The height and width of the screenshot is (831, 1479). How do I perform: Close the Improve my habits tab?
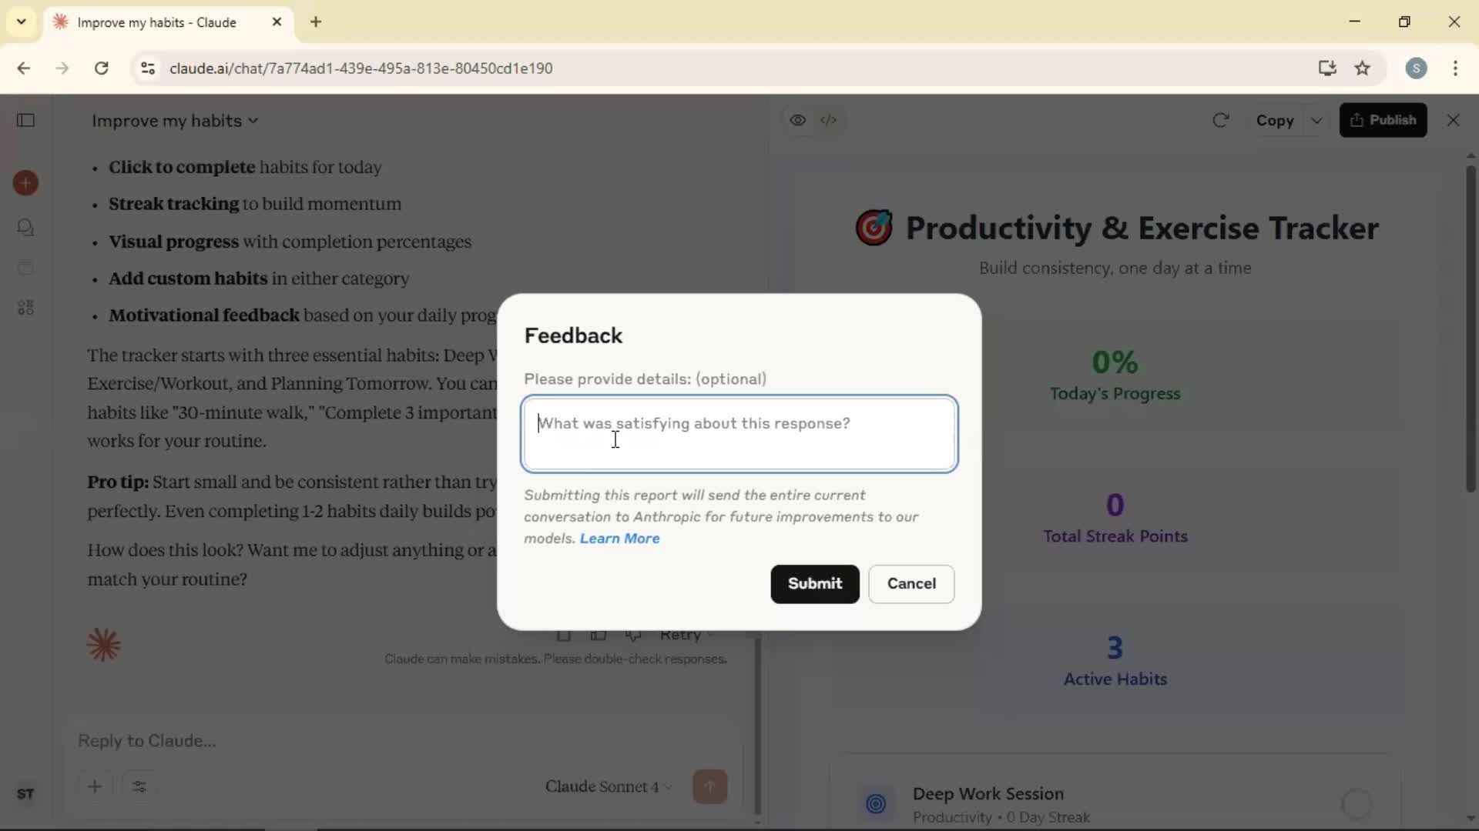coord(277,22)
